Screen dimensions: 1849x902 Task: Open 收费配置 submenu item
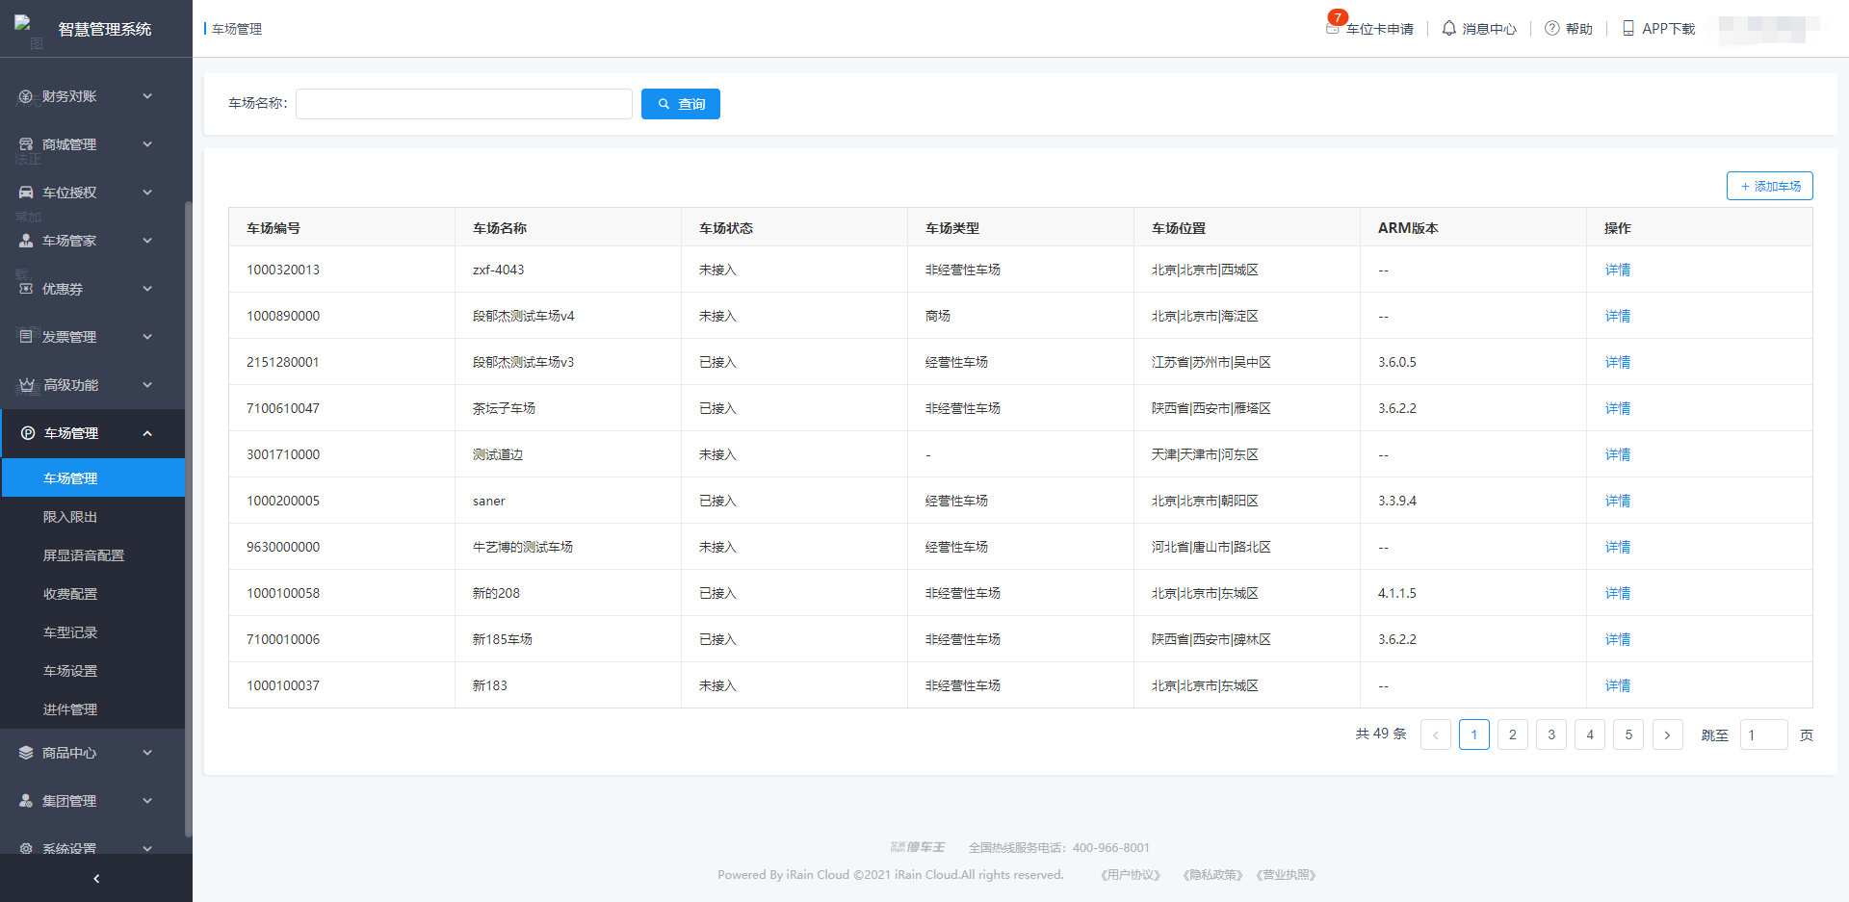pos(70,594)
